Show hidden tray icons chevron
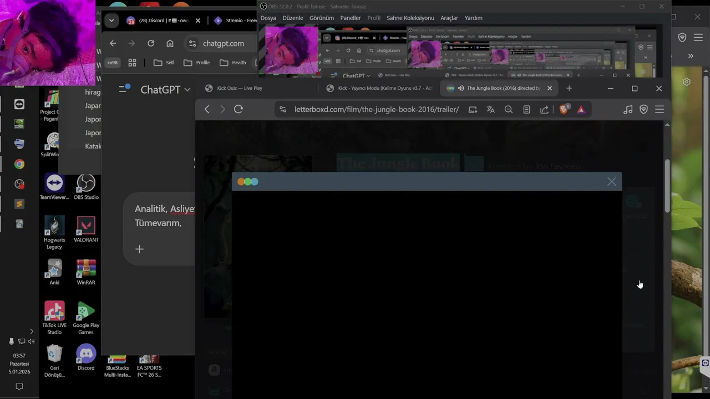 (x=31, y=331)
